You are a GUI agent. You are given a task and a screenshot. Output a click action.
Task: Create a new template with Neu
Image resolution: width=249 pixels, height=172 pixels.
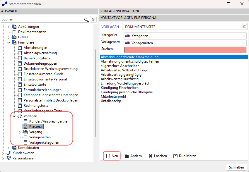point(112,156)
